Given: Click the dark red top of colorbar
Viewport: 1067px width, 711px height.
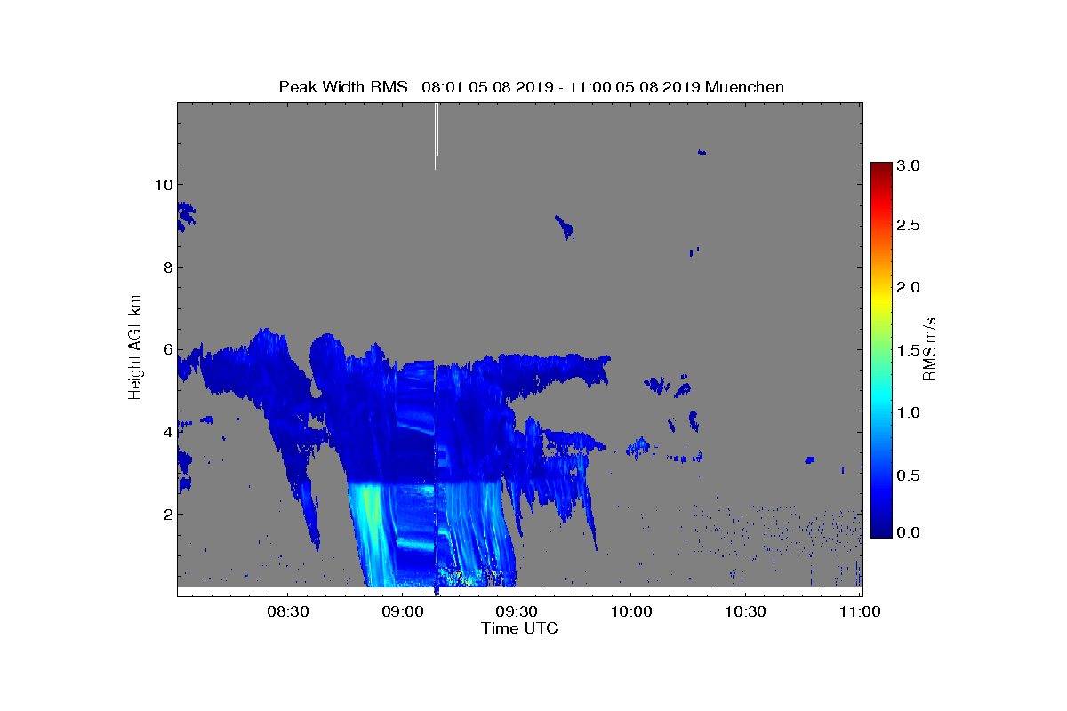Looking at the screenshot, I should point(880,169).
